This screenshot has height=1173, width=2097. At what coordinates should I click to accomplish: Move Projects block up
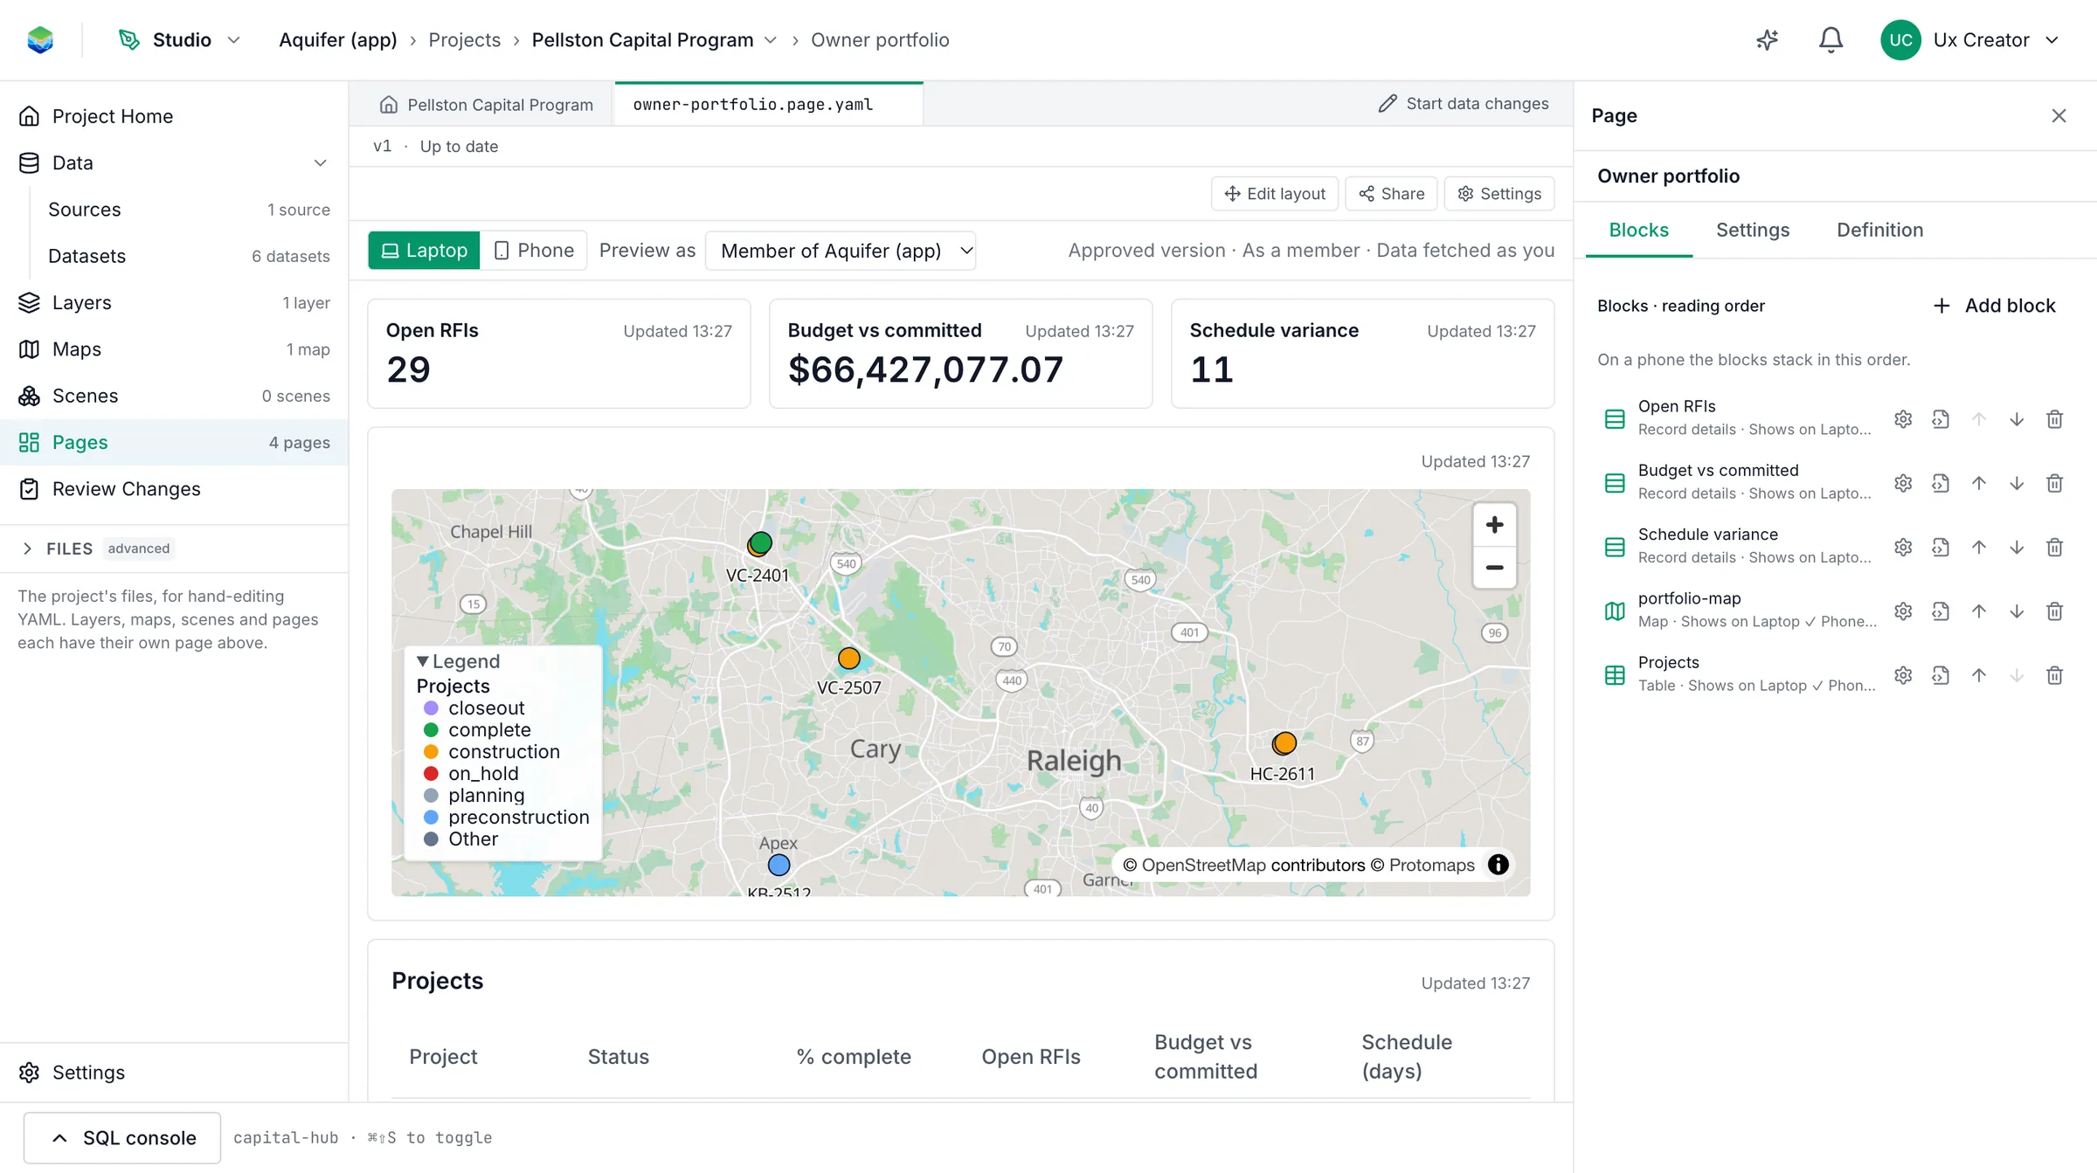[x=1979, y=675]
